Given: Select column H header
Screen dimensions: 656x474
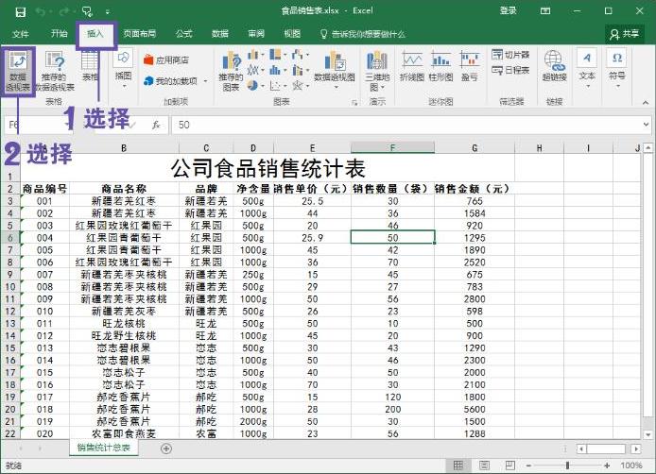Looking at the screenshot, I should [x=540, y=148].
